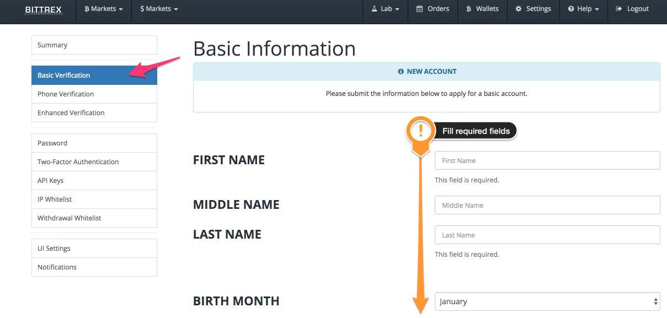Click the Bittrex logo in navbar
The width and height of the screenshot is (667, 318).
pos(44,9)
